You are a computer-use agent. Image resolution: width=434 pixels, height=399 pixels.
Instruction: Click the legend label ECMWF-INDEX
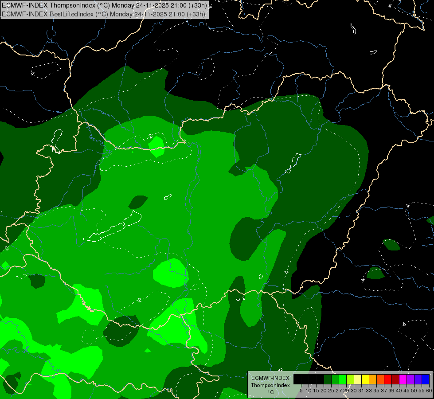pos(270,378)
